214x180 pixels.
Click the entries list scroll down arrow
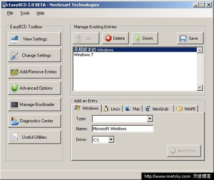click(x=200, y=88)
